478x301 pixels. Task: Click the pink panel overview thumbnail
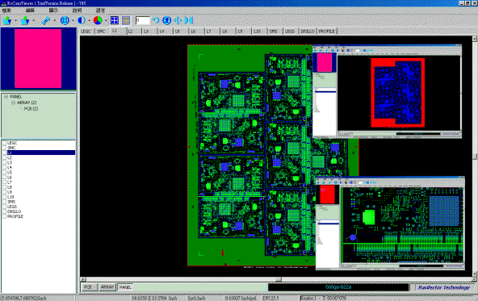coord(38,58)
